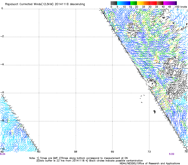Click the legend tick label '40'

click(163, 7)
